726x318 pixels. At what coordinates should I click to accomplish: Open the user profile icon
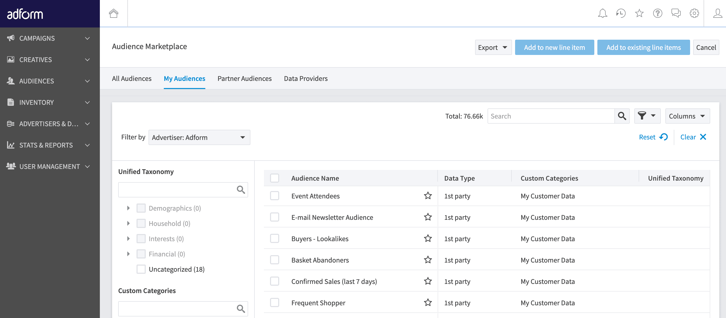click(x=717, y=13)
